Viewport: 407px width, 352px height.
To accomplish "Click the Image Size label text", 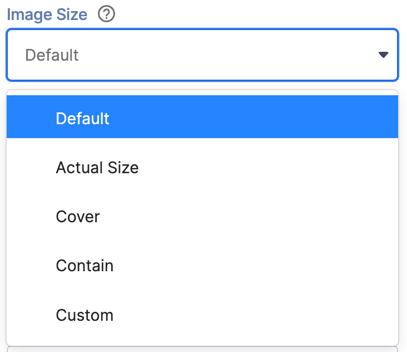I will pos(47,14).
